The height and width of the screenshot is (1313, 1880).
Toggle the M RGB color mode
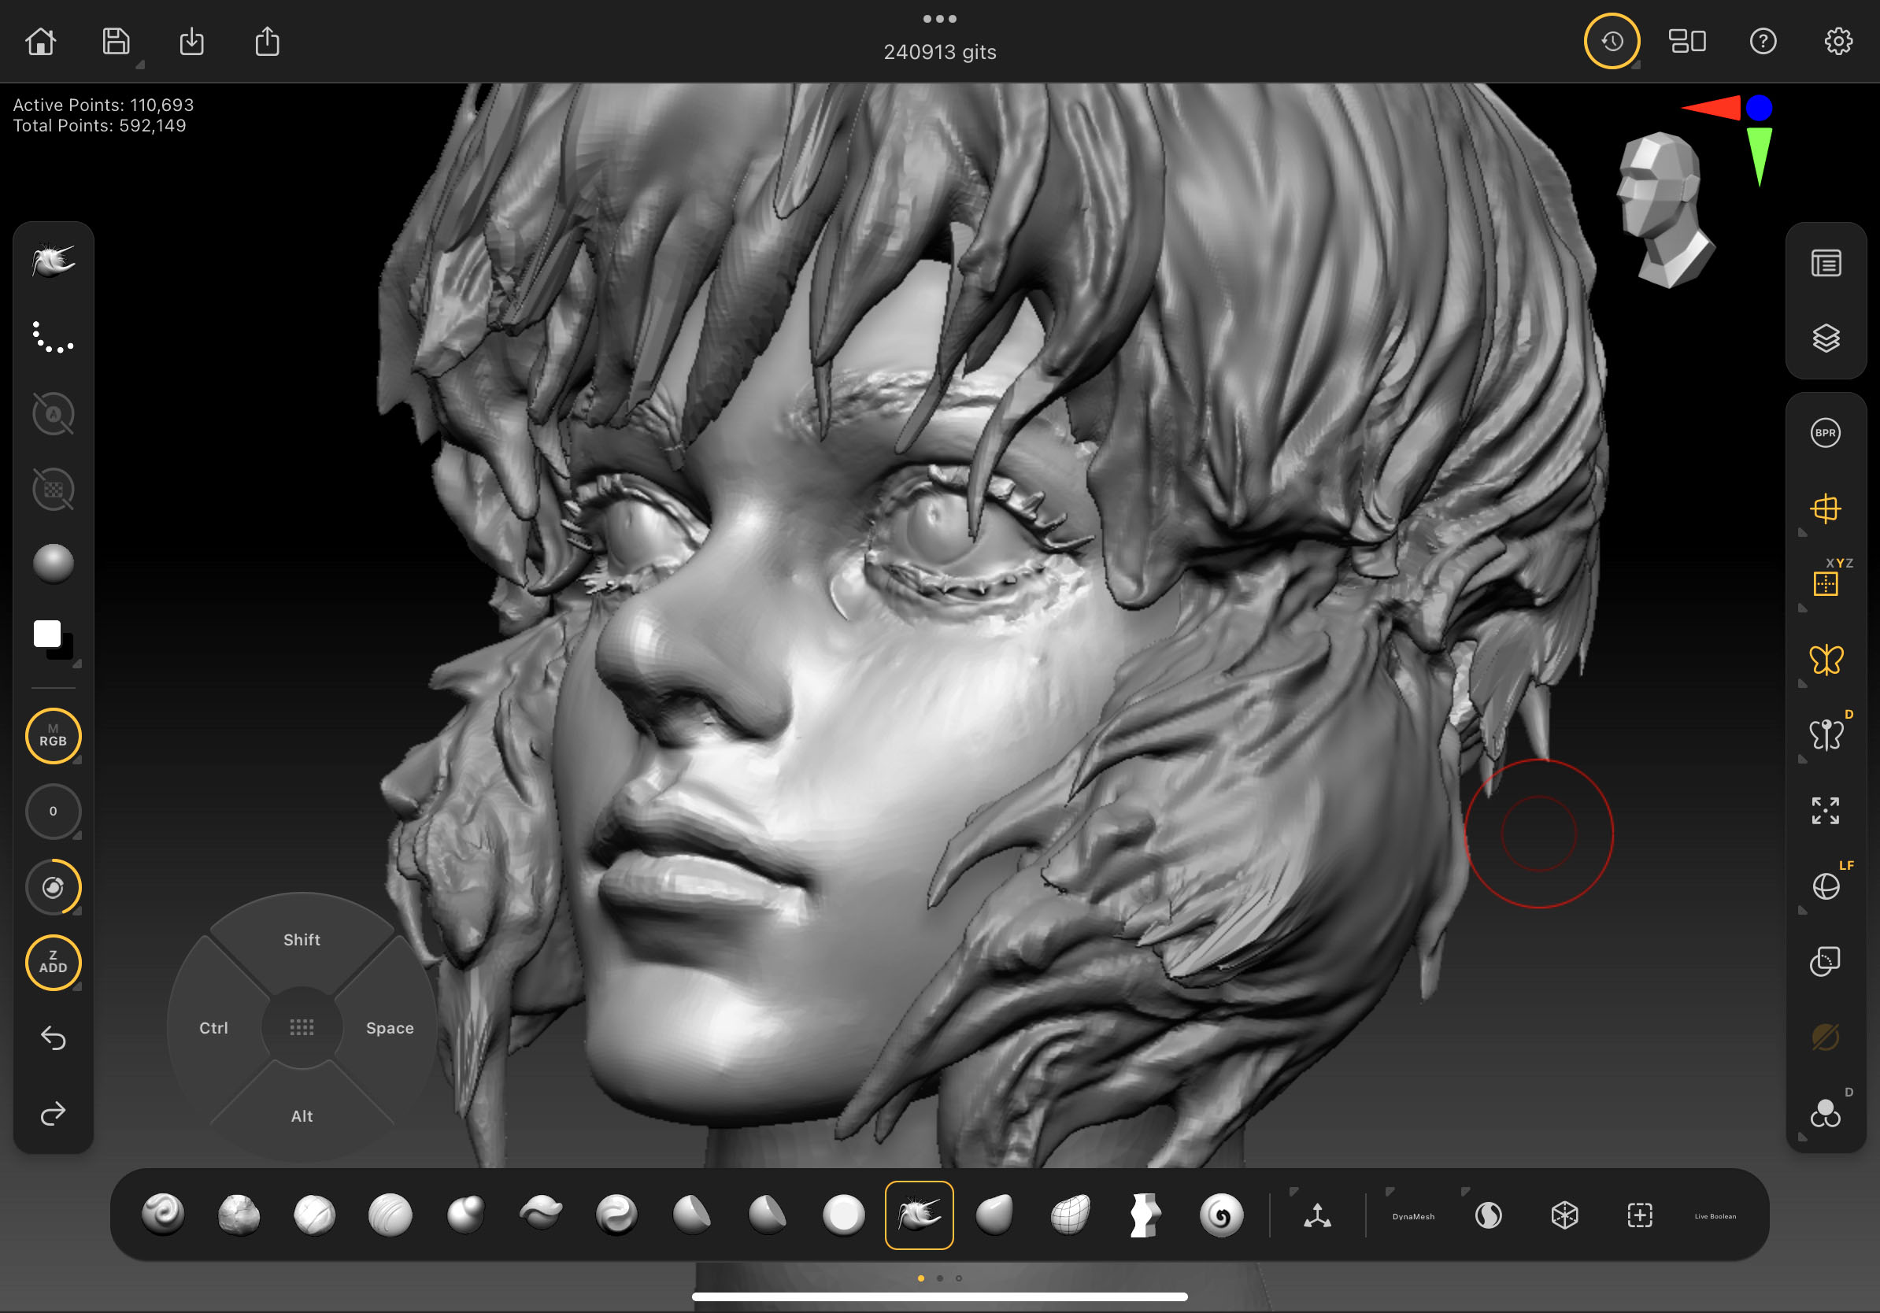(x=54, y=736)
